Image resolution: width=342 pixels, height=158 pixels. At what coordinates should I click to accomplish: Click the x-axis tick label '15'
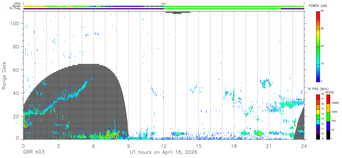click(x=199, y=146)
